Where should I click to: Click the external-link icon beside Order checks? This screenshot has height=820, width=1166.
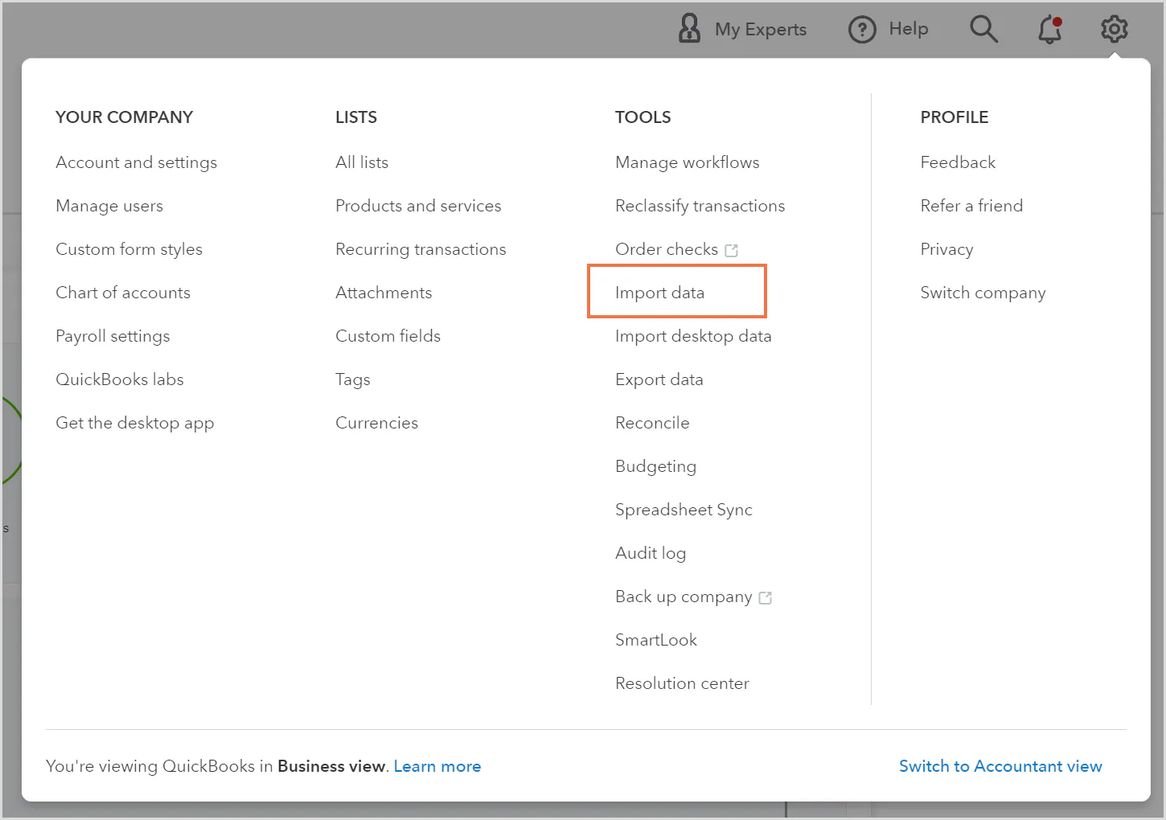[x=731, y=250]
